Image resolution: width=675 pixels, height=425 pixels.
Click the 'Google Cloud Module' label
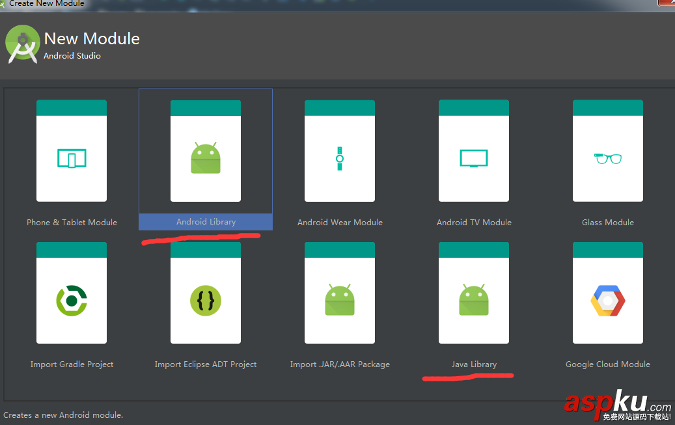(608, 364)
